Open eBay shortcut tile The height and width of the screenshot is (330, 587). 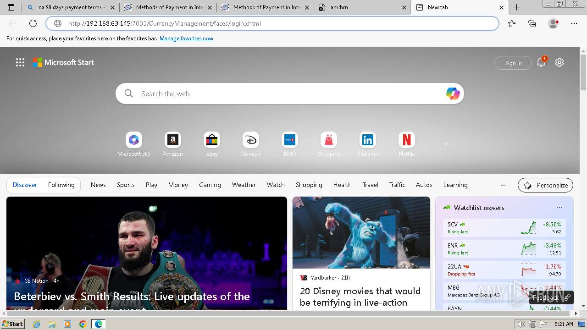point(212,144)
